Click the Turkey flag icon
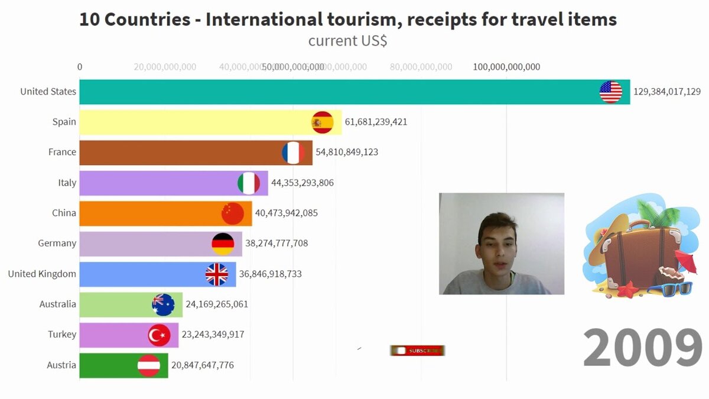Viewport: 709px width, 399px height. click(x=159, y=336)
